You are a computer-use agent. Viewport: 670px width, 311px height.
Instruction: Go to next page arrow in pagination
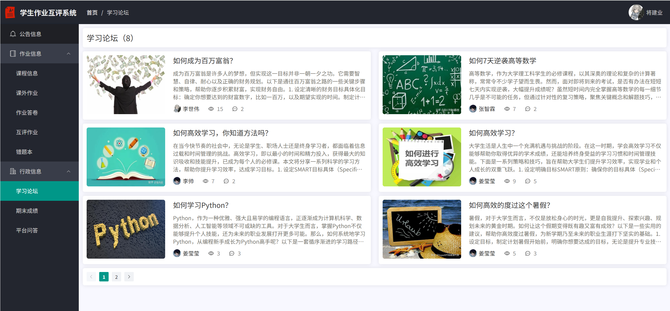click(x=129, y=277)
